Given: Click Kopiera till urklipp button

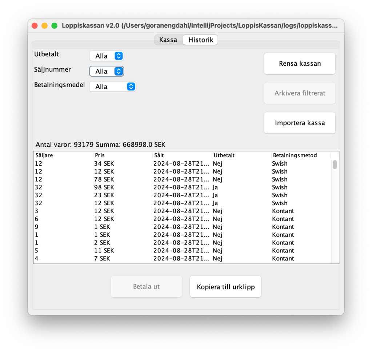Looking at the screenshot, I should pyautogui.click(x=225, y=287).
